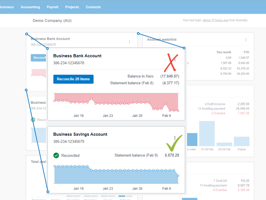The height and width of the screenshot is (200, 266).
Task: Open the 3 Overdue invoices link
Action: 218,113
